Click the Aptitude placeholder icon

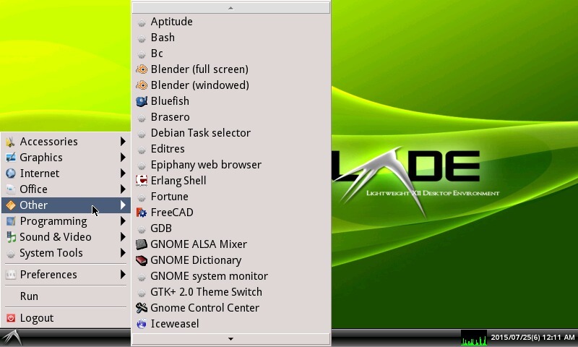[x=142, y=23]
